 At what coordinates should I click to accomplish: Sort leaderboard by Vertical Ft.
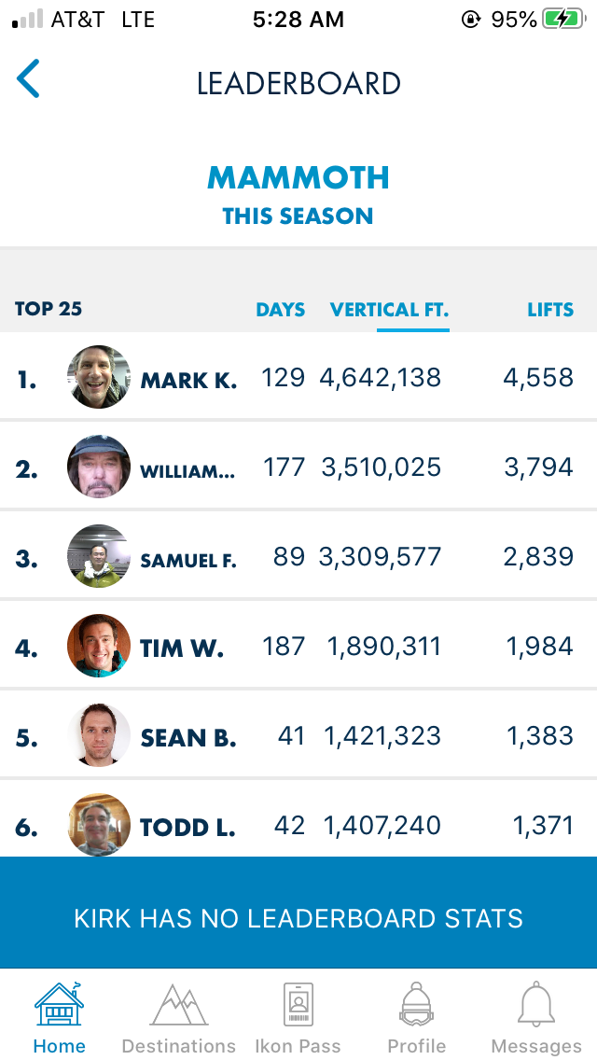pos(389,310)
